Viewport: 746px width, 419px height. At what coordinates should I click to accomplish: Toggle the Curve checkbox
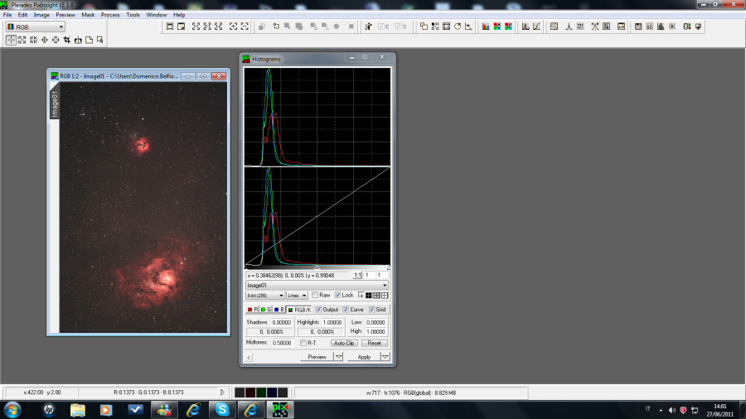click(346, 309)
